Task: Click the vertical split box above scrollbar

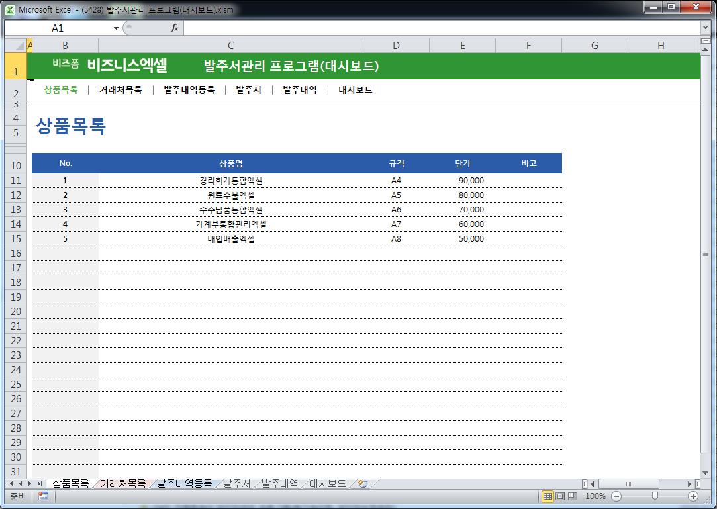Action: click(705, 41)
